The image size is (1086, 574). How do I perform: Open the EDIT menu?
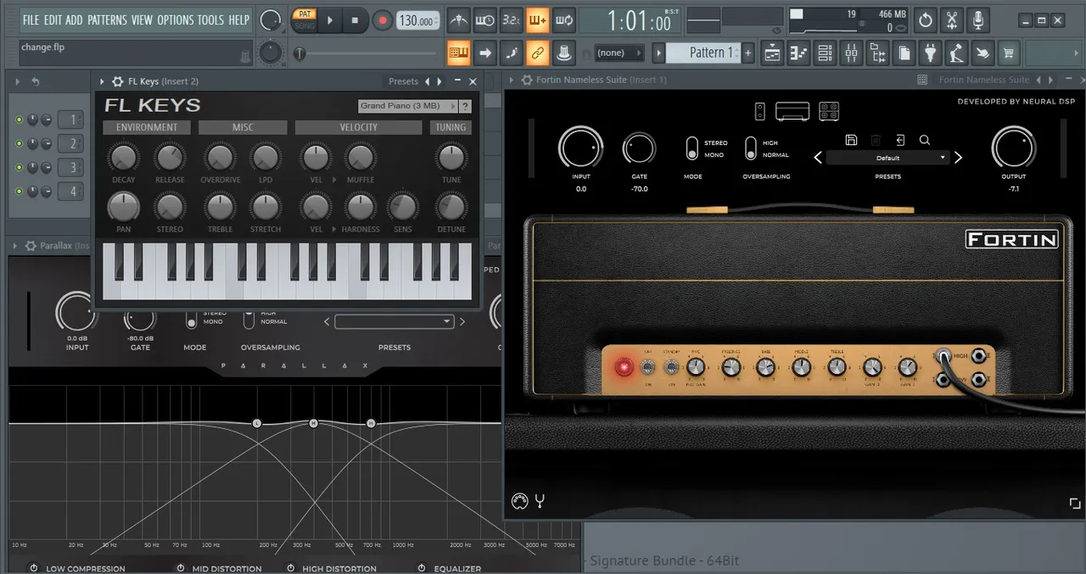pyautogui.click(x=53, y=20)
